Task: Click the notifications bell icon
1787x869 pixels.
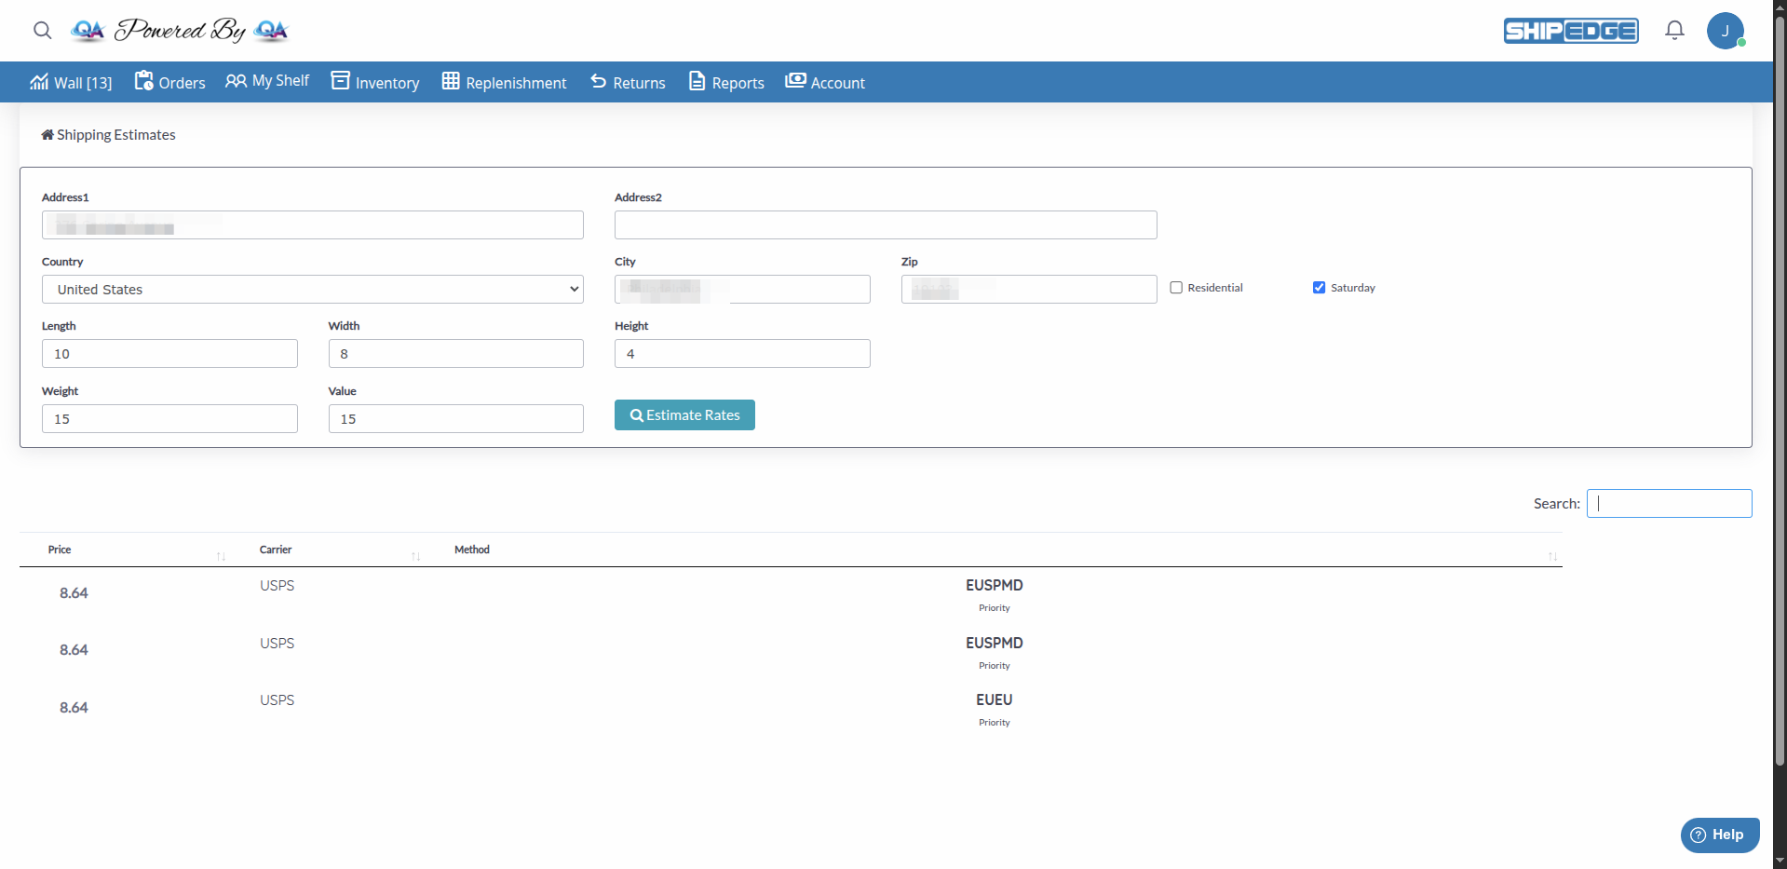Action: point(1673,30)
